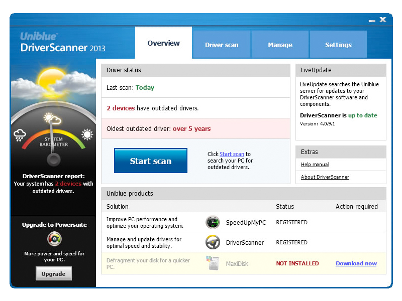Click the NOT INSTALLED status text
Viewport: 402px width, 301px height.
click(x=297, y=263)
